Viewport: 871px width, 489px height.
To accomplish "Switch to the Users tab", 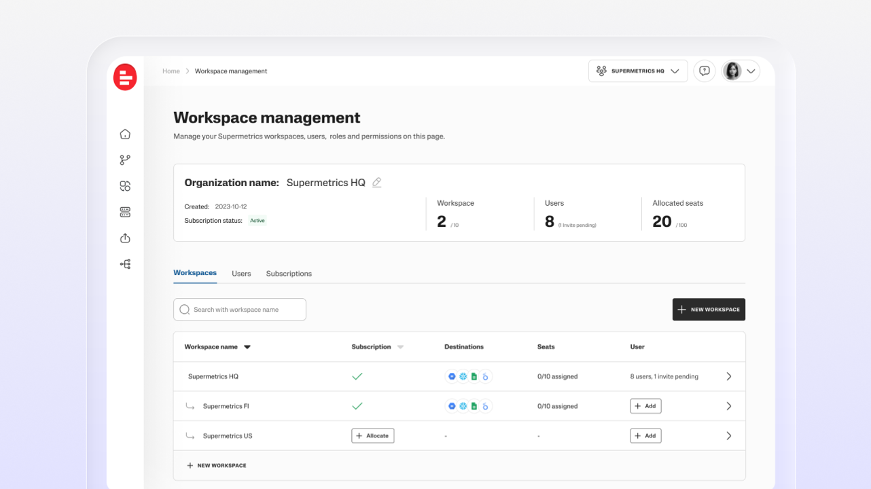I will coord(241,274).
